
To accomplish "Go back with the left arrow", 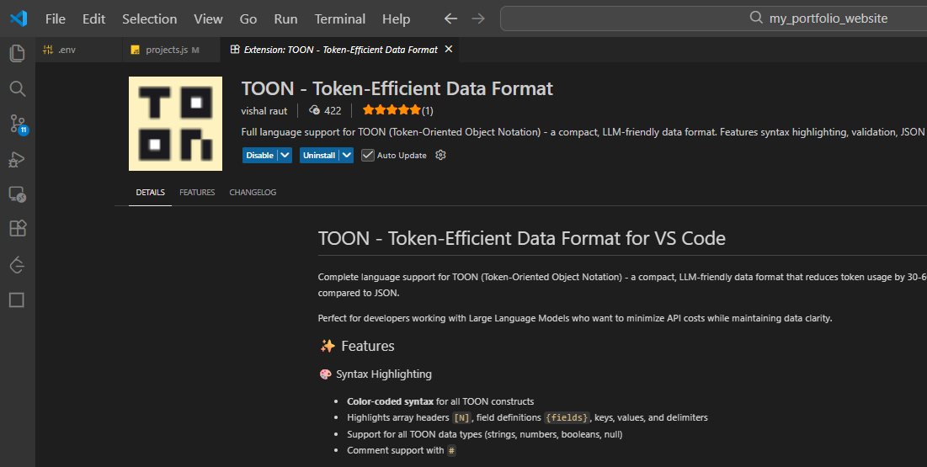I will tap(451, 19).
